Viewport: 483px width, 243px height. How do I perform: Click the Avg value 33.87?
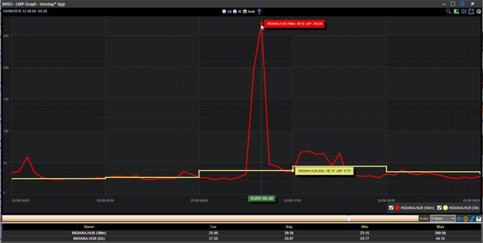point(289,238)
